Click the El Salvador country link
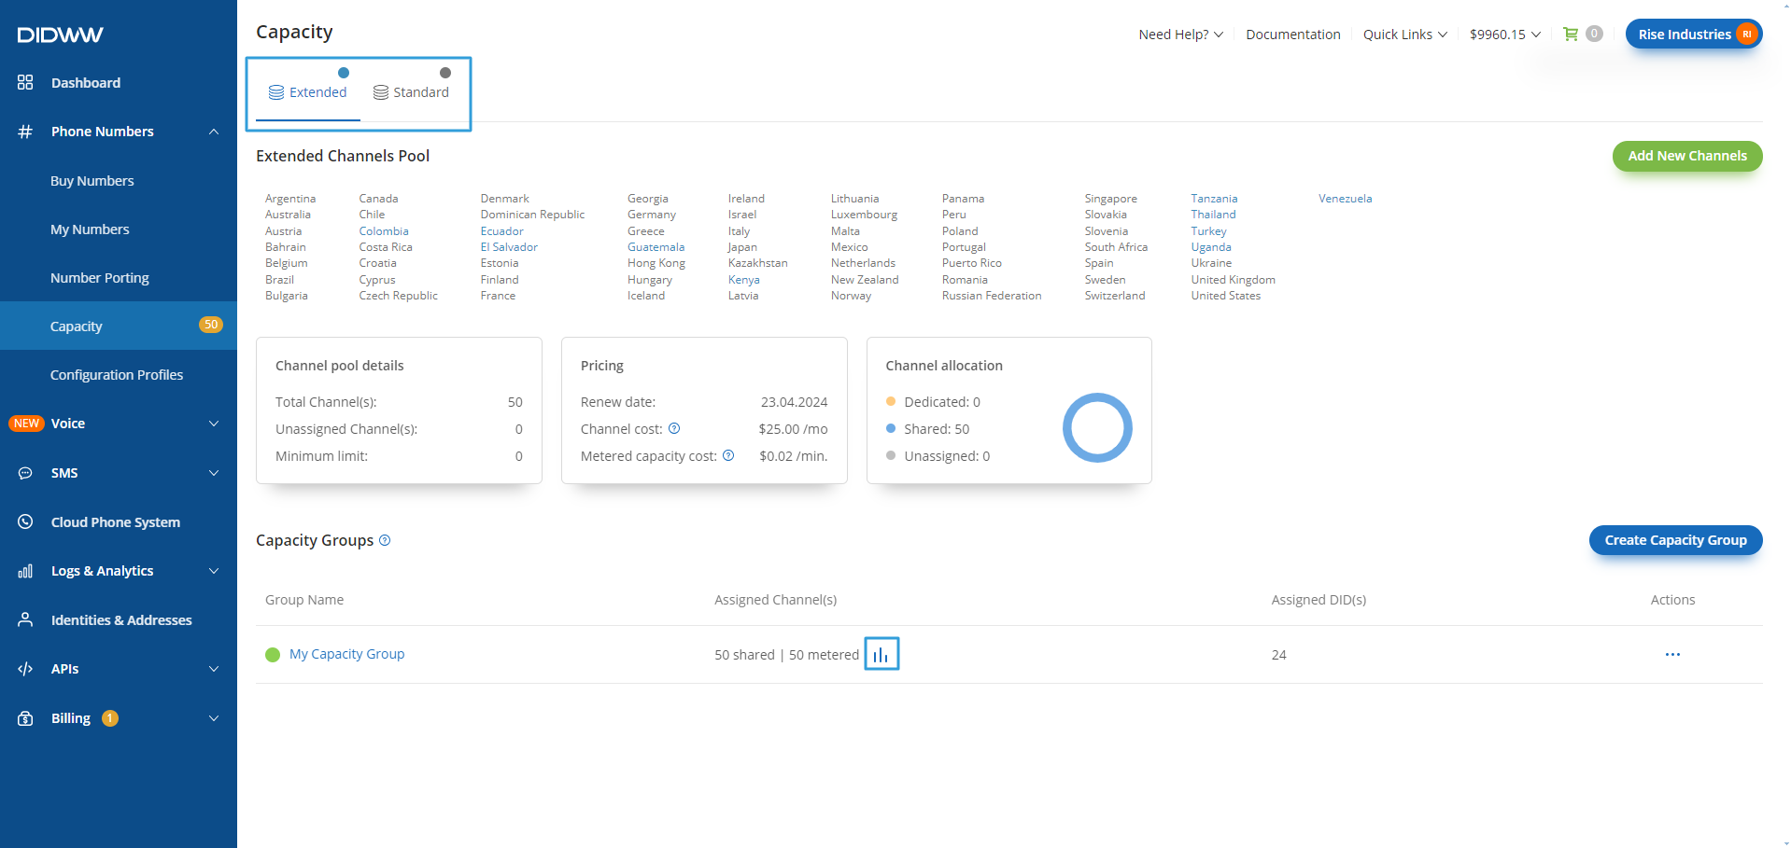Image resolution: width=1791 pixels, height=848 pixels. point(509,247)
